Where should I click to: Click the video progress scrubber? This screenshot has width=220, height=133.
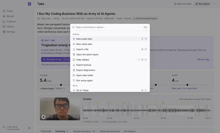(63, 117)
